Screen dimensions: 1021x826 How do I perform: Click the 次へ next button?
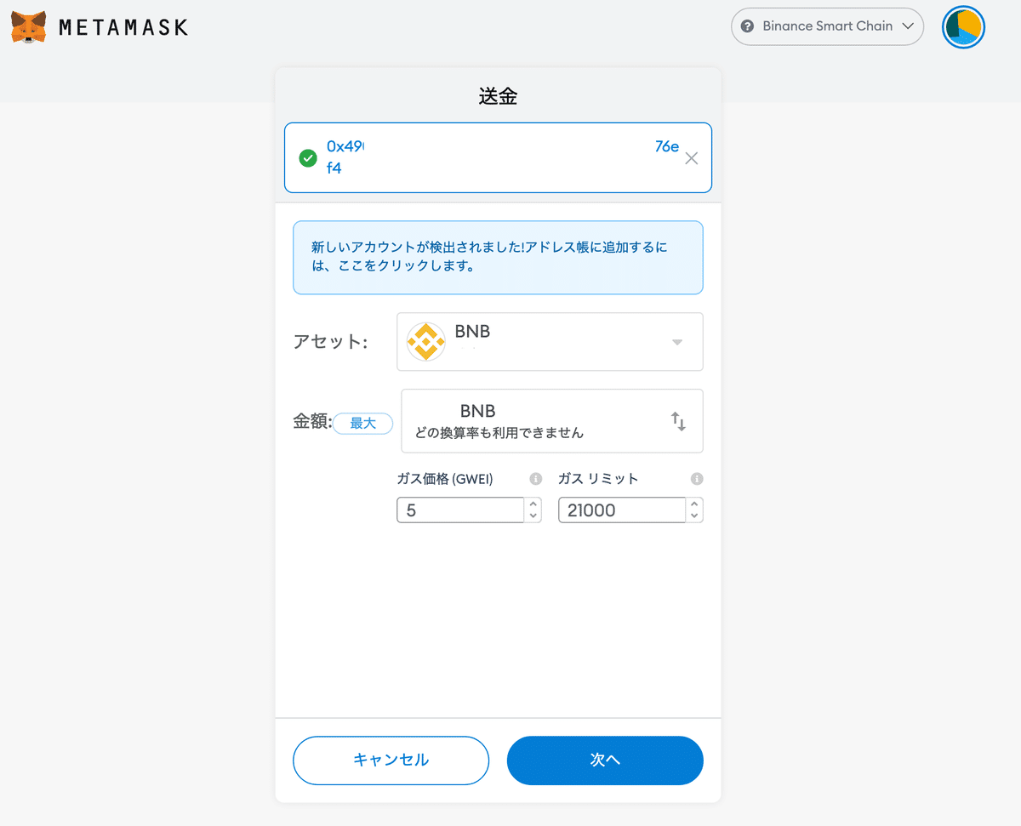(x=605, y=760)
